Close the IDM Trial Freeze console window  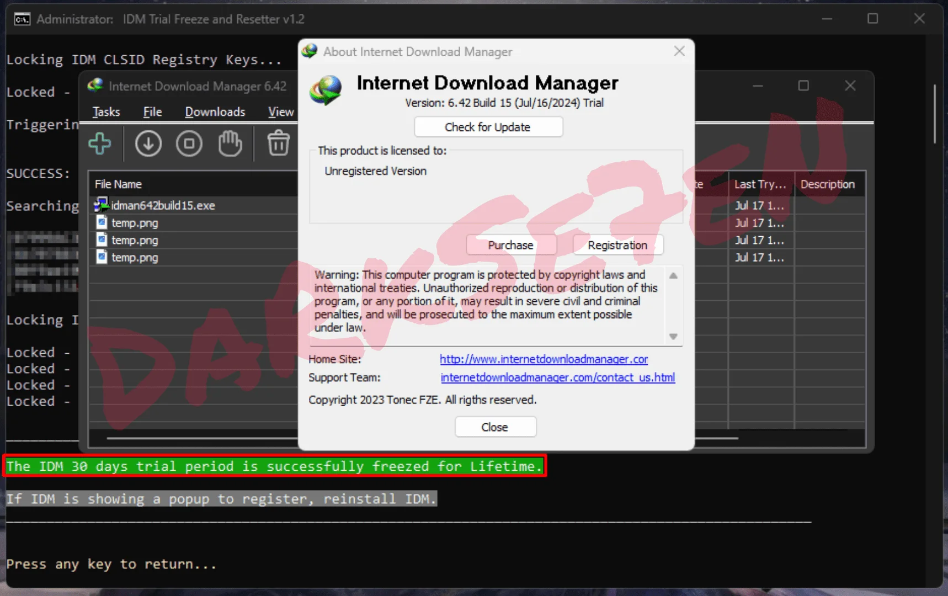(x=919, y=19)
